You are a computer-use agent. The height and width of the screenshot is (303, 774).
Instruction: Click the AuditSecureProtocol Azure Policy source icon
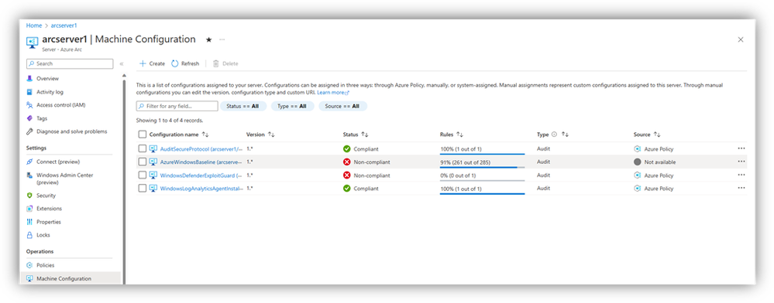click(x=638, y=148)
